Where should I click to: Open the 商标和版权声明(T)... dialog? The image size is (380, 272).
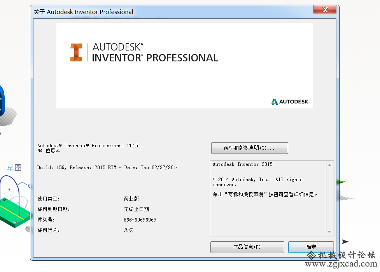250,148
